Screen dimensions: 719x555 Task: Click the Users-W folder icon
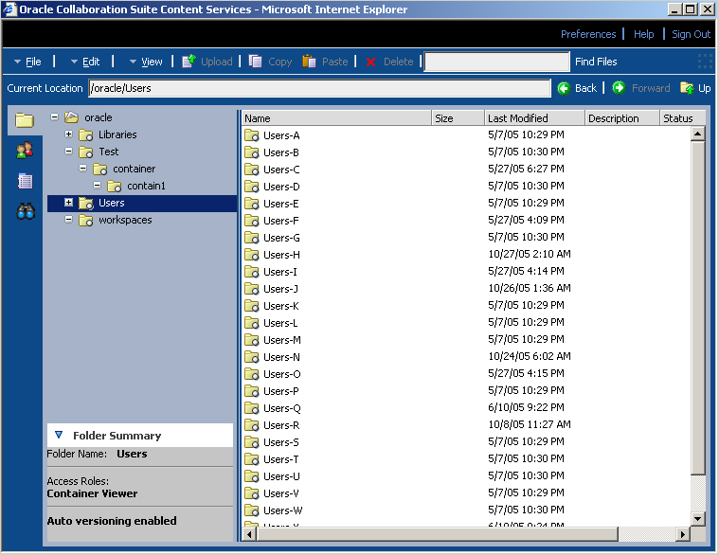pos(252,510)
